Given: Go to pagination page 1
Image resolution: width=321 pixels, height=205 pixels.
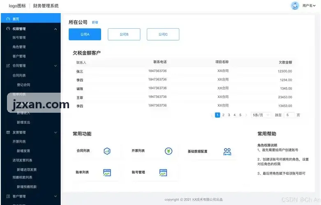Looking at the screenshot, I should 217,115.
